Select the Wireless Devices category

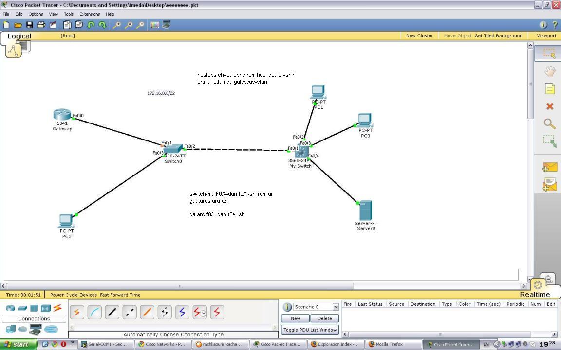coord(45,308)
